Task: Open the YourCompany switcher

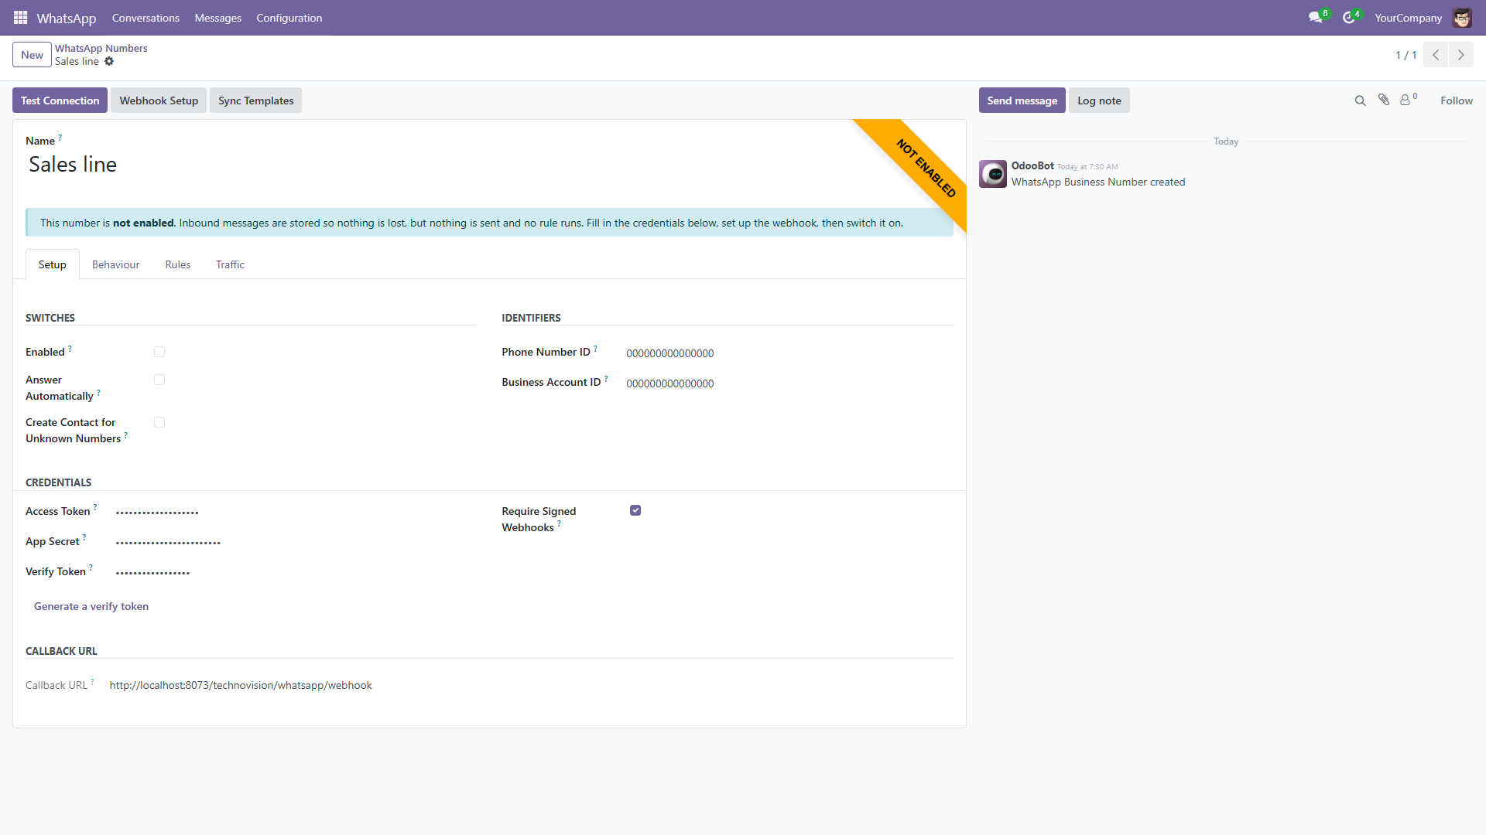Action: tap(1408, 18)
